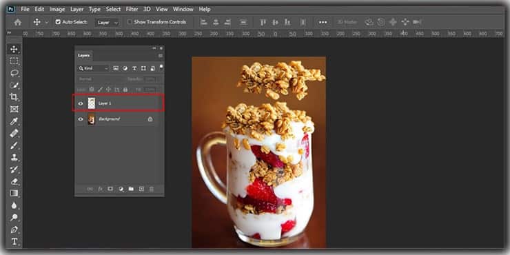Click the 3D pan object icon
The height and width of the screenshot is (255, 510).
pos(393,22)
